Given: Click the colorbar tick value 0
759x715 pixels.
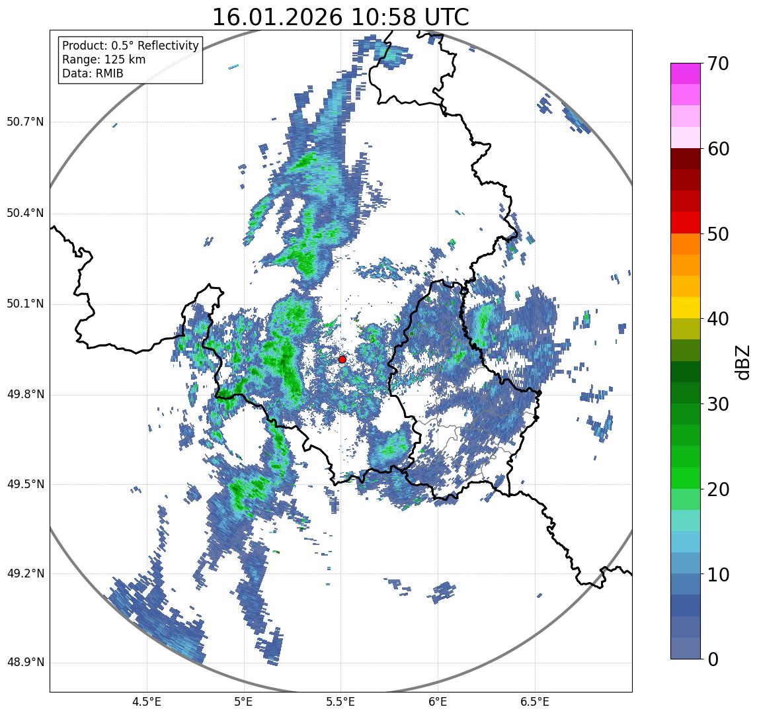Looking at the screenshot, I should [713, 659].
